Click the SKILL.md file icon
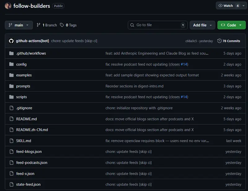Image resolution: width=248 pixels, height=191 pixels. pyautogui.click(x=11, y=141)
